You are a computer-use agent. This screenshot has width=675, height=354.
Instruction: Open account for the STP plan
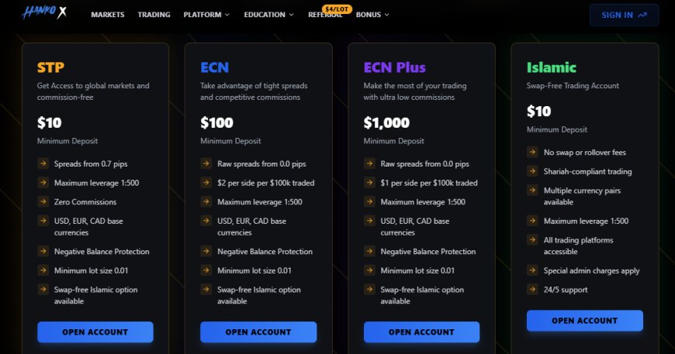[95, 332]
